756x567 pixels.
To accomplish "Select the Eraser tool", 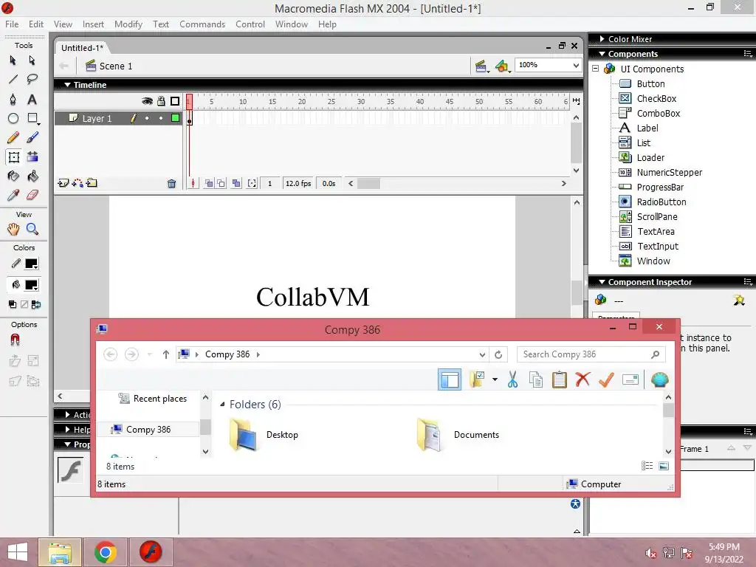I will 32,195.
